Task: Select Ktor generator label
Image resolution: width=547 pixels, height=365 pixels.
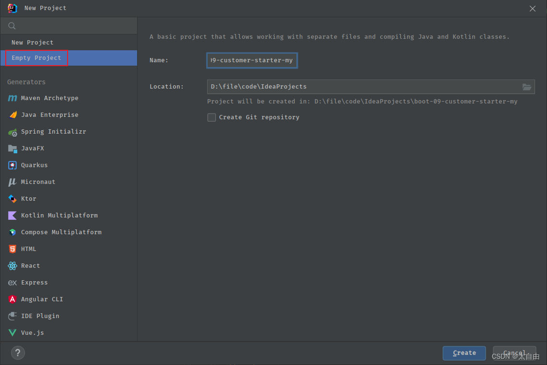Action: 29,199
